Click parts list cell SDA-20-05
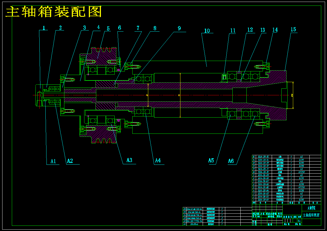 (x=263, y=188)
